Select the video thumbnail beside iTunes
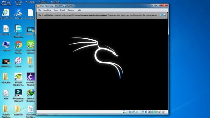The image size is (210, 118). [x=6, y=63]
